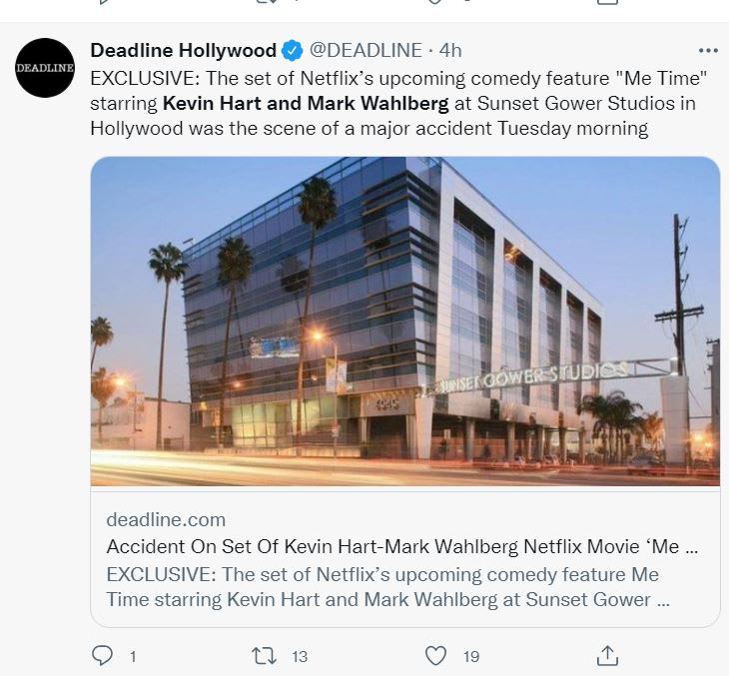This screenshot has width=729, height=676.
Task: Open the tweet's three-dot More menu
Action: click(708, 51)
